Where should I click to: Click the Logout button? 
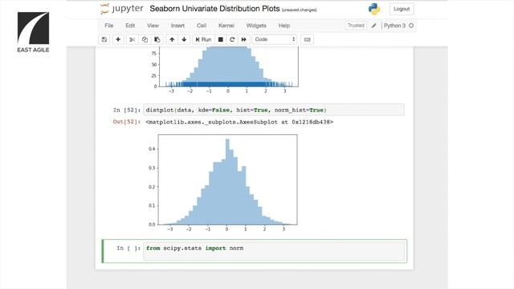[x=402, y=9]
